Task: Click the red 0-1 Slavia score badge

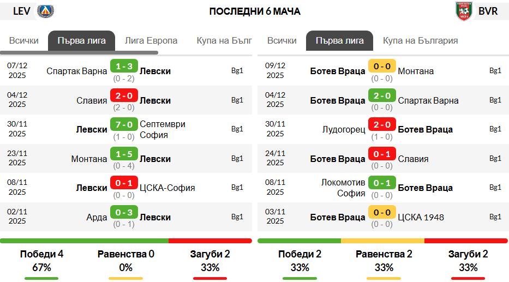Action: pyautogui.click(x=382, y=154)
